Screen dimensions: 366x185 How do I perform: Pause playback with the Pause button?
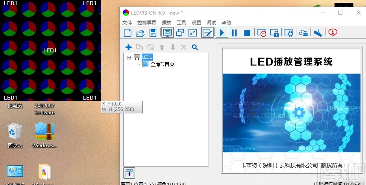tap(234, 33)
